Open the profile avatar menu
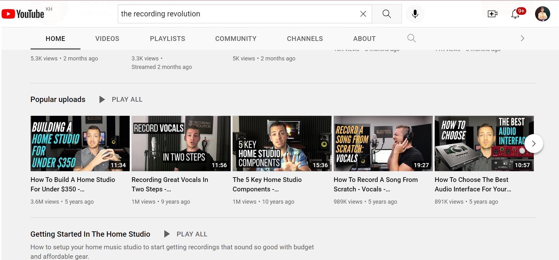 coord(543,14)
